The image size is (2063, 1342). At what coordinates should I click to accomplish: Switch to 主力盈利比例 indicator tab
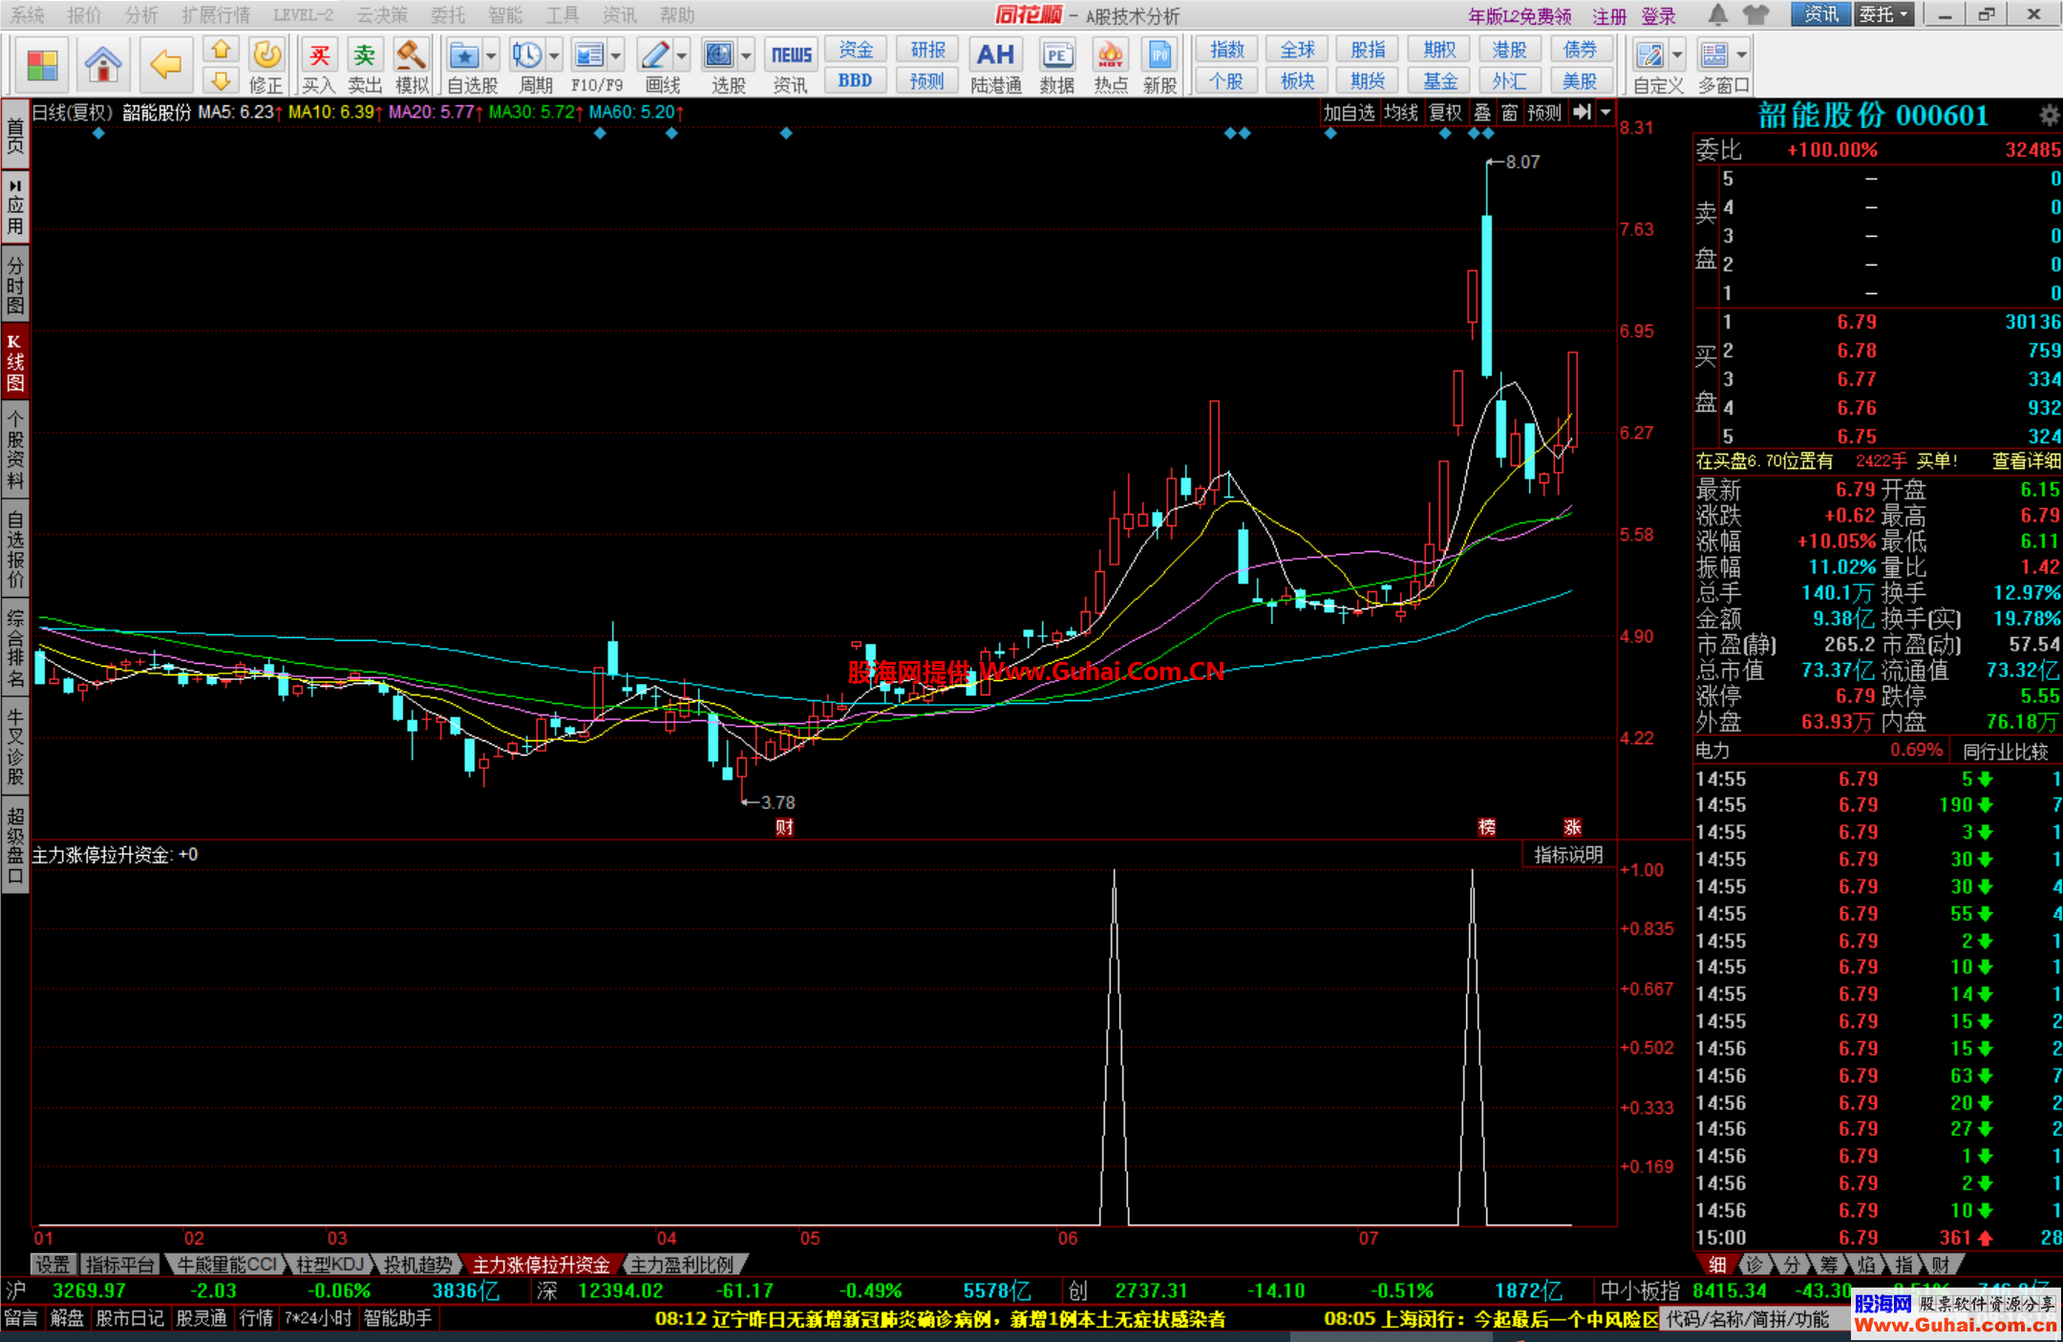click(682, 1265)
